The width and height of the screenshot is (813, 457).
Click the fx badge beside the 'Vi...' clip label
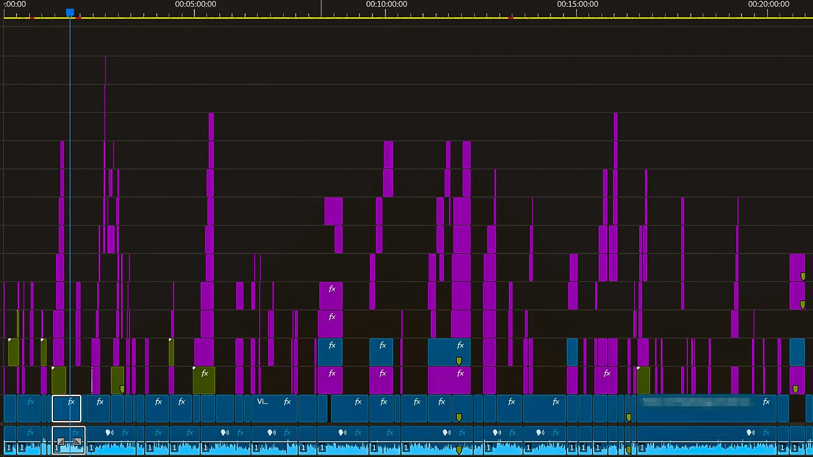287,402
